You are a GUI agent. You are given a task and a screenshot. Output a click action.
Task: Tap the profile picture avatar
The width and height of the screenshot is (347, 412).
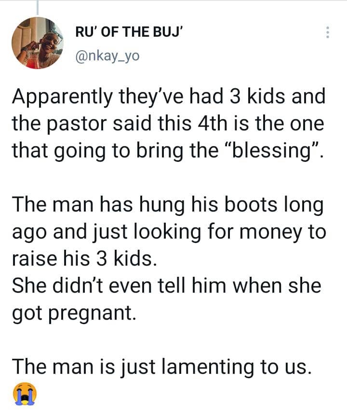38,43
